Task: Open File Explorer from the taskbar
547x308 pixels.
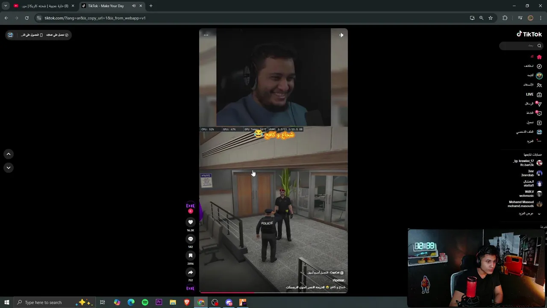Action: 173,302
